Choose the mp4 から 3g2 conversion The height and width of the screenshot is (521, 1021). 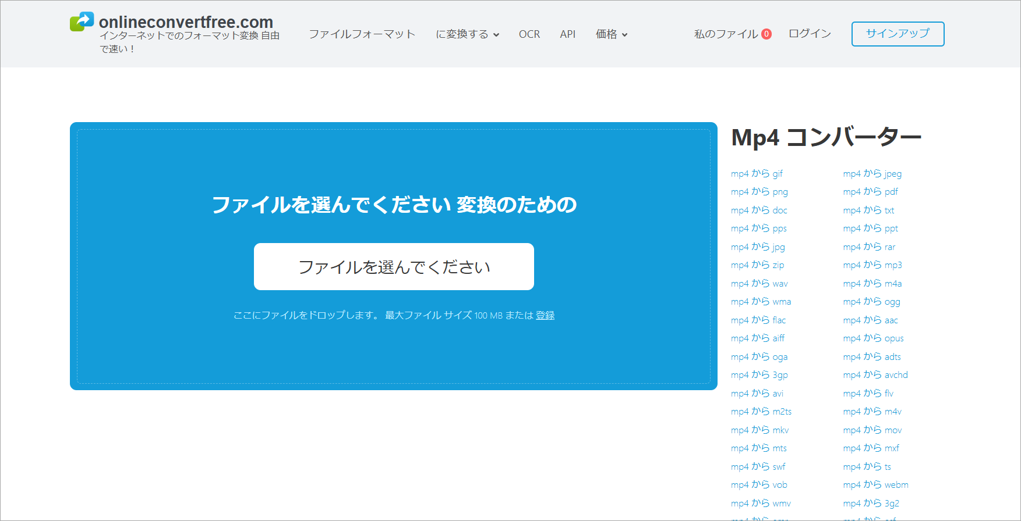871,503
